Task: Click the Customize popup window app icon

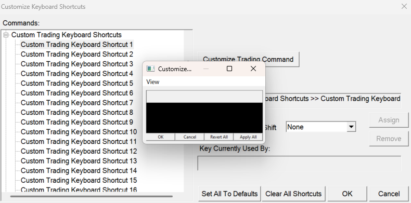Action: [x=150, y=69]
